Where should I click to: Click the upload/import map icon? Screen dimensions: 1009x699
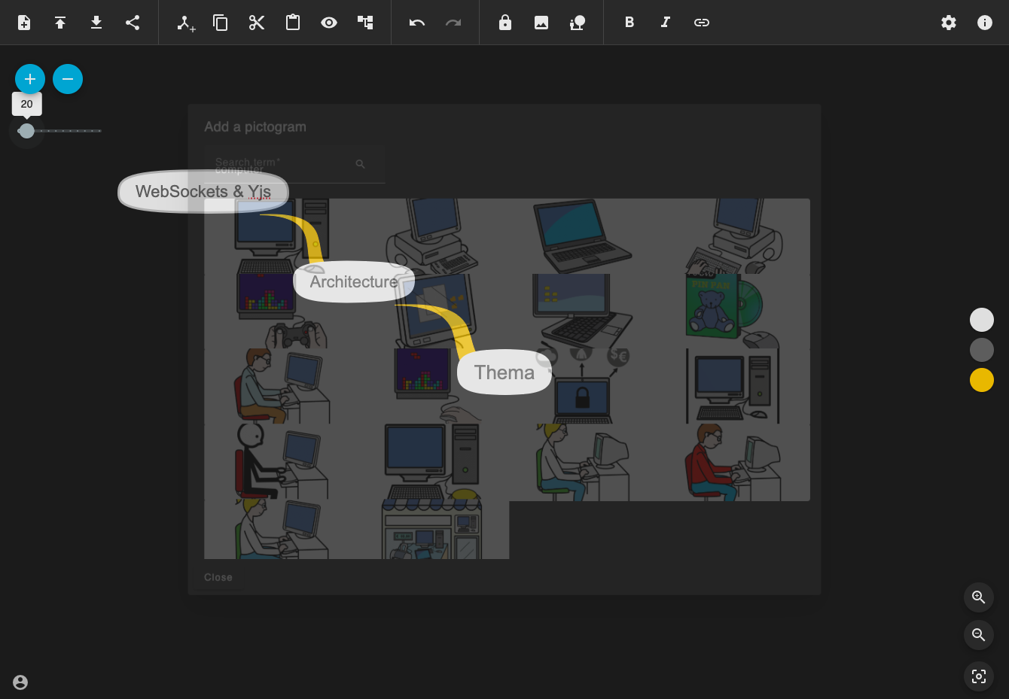pyautogui.click(x=60, y=23)
